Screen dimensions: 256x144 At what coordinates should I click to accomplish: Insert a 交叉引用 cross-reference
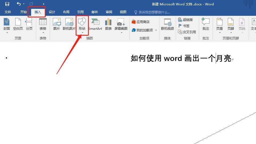tap(187, 32)
